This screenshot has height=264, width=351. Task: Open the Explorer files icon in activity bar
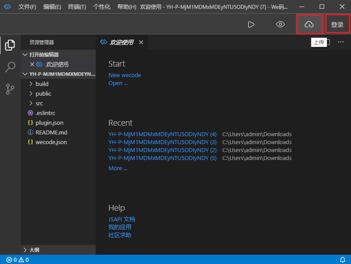(x=10, y=45)
